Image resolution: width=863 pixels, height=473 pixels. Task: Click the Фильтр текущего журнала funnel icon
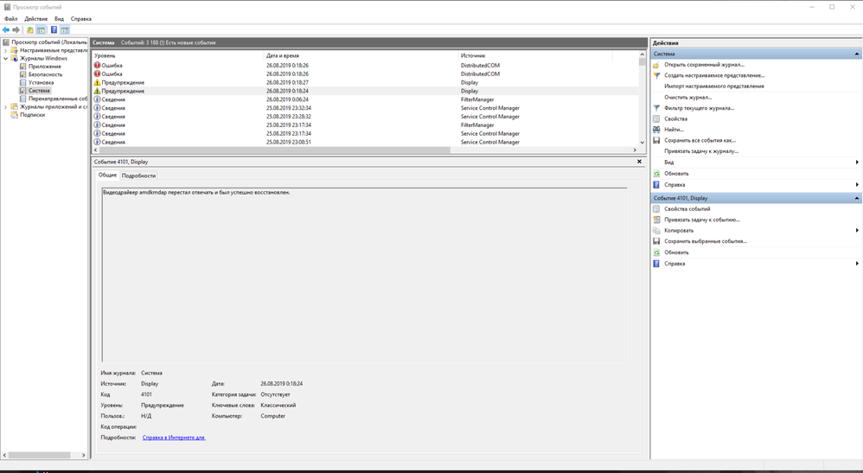[x=656, y=108]
